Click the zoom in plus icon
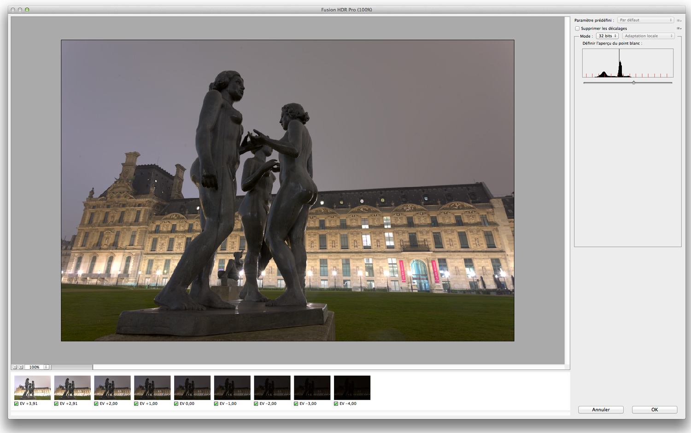Screen dimensions: 691x433 (21, 367)
